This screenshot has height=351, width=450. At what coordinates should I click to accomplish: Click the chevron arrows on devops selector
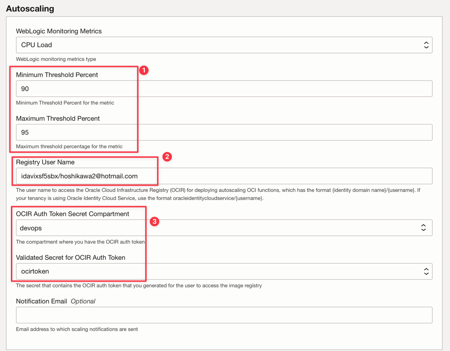[x=423, y=228]
